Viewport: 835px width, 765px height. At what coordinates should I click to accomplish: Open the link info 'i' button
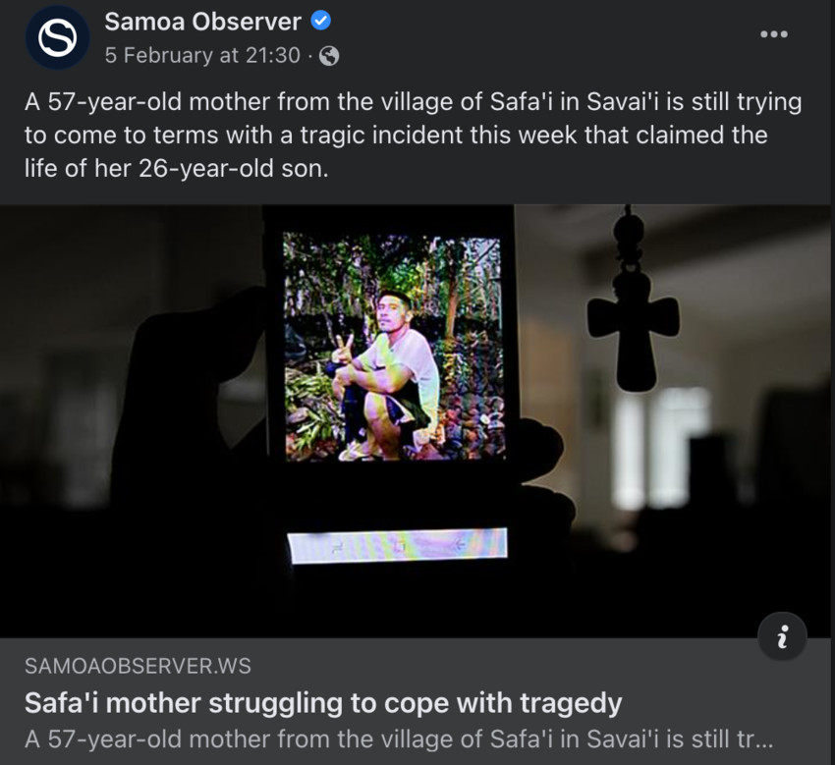[782, 636]
